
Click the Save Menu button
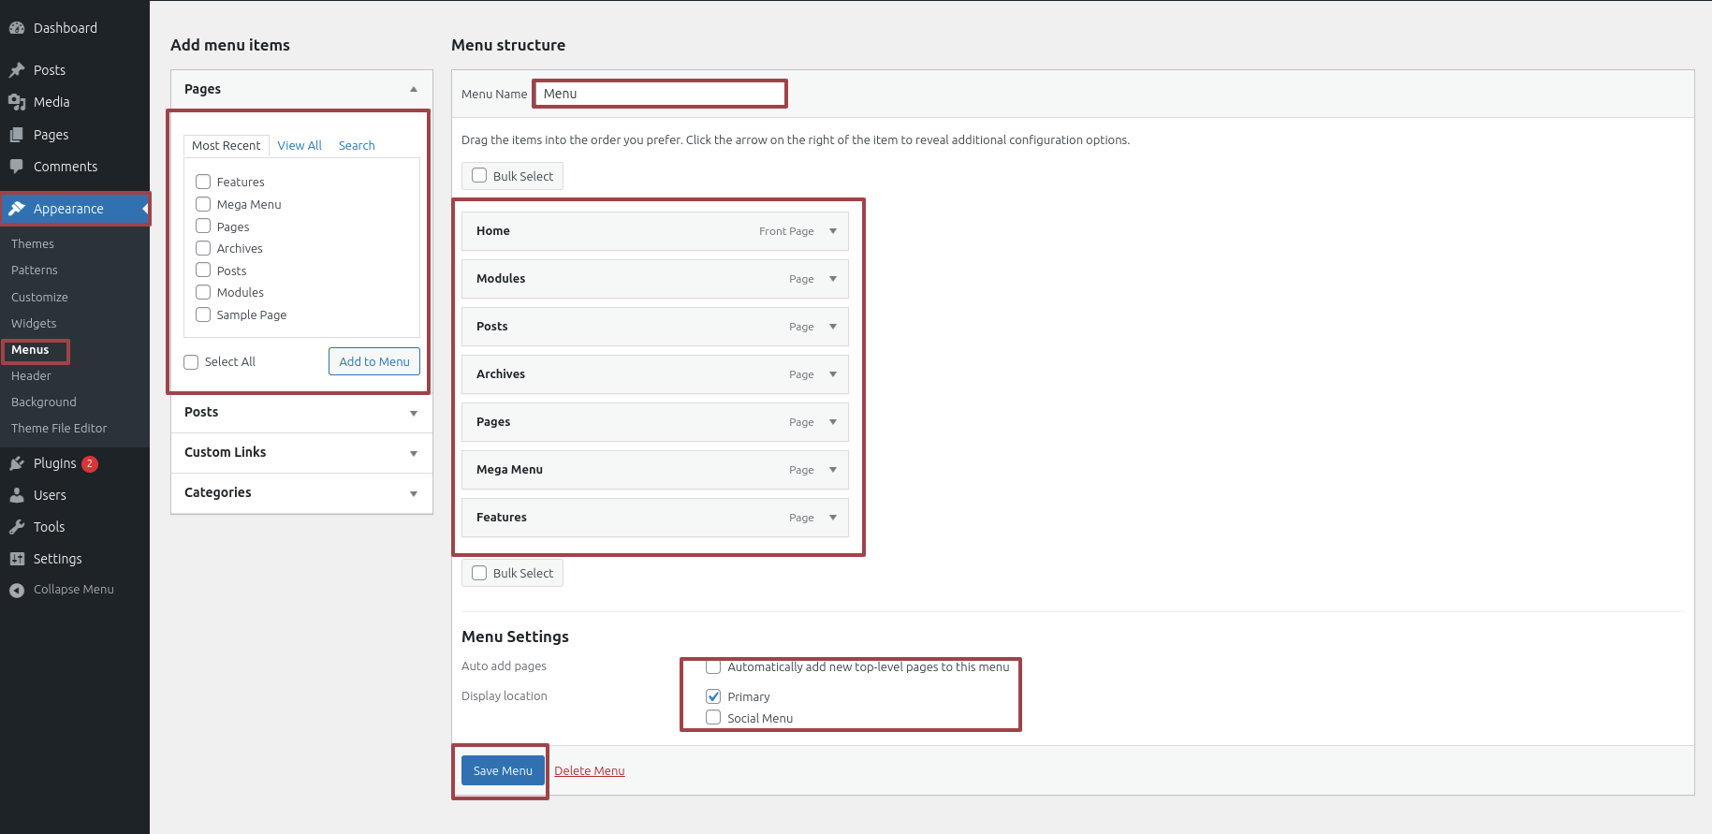point(503,770)
